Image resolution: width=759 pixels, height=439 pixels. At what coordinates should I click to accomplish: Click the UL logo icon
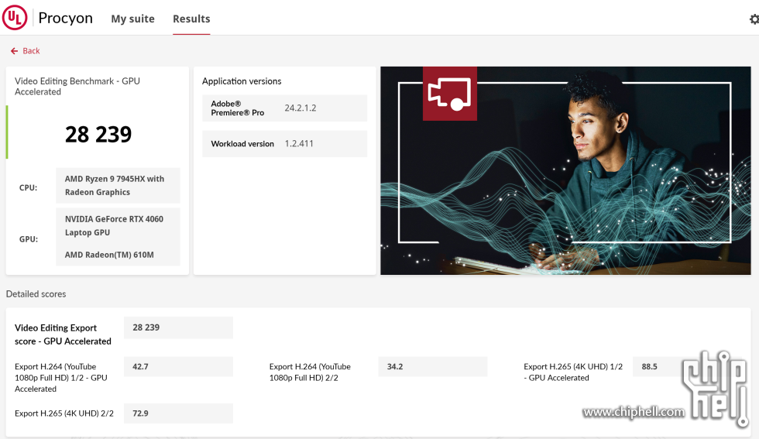coord(15,18)
